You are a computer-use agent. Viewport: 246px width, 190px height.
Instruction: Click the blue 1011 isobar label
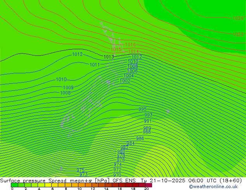(95, 64)
